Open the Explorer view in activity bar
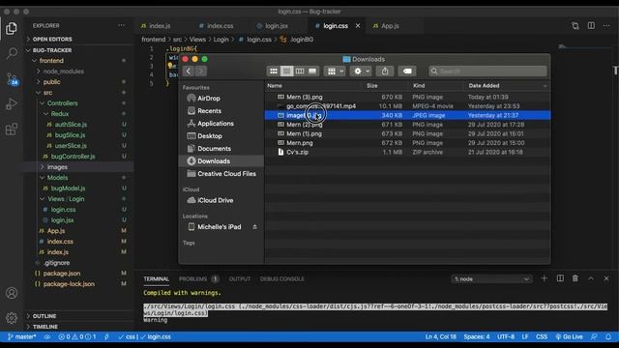 coord(12,28)
